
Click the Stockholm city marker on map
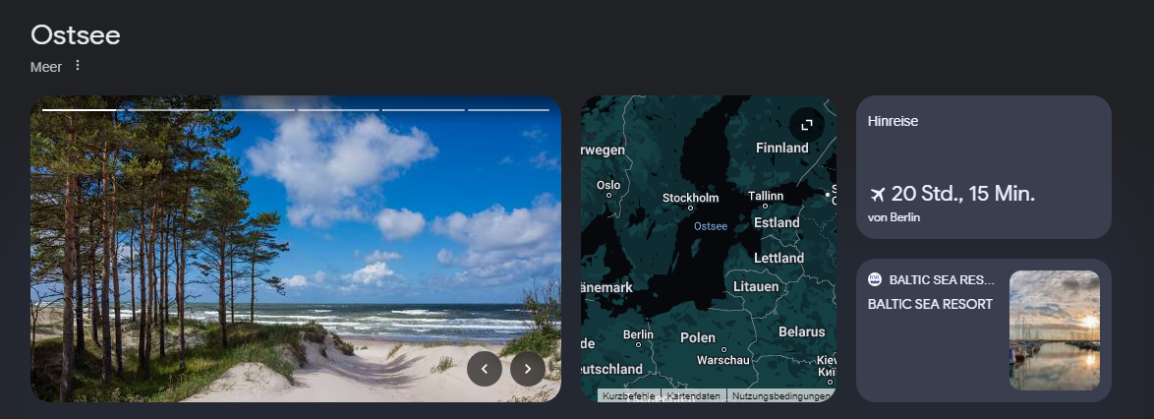tap(691, 208)
